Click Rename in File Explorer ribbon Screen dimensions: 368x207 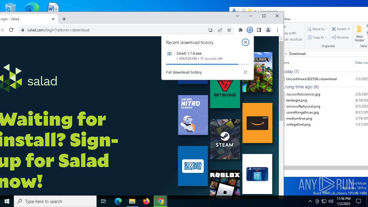tap(340, 37)
